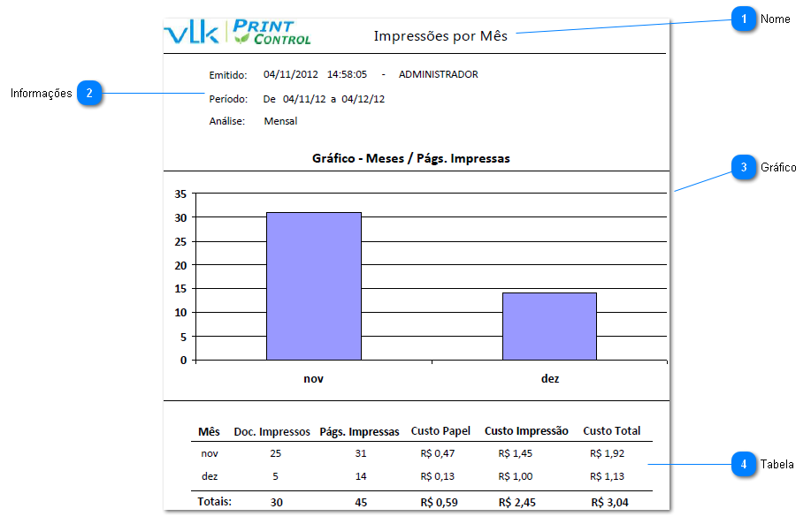
Task: Click the R$ 2,45 total print cost
Action: [517, 502]
